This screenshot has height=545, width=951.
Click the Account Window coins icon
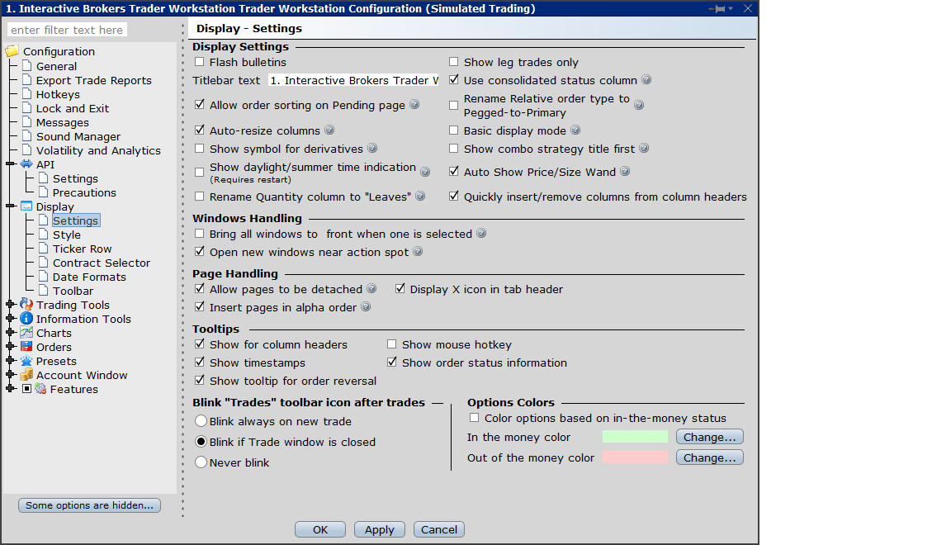pyautogui.click(x=26, y=374)
